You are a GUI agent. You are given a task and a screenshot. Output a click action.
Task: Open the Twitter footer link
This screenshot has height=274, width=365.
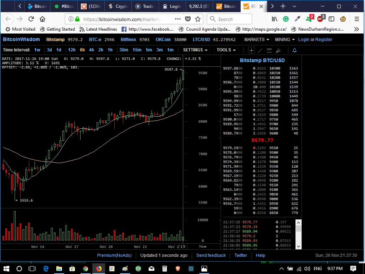[x=241, y=255]
